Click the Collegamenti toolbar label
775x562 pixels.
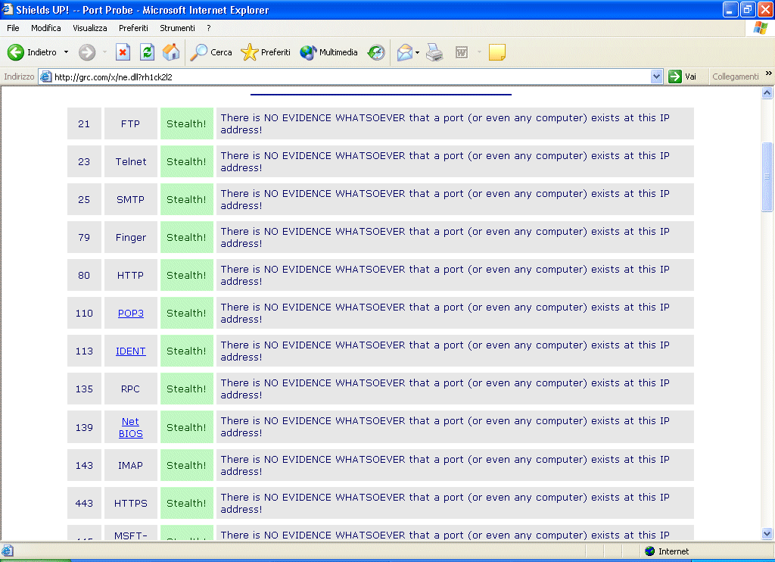pos(736,76)
